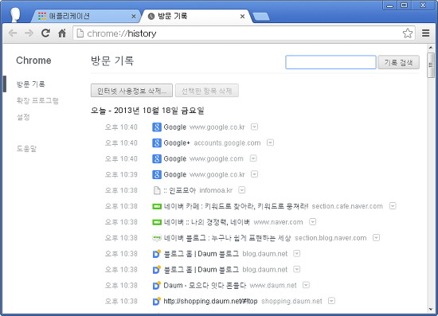Open dropdown arrow for infomoa.kr entry

(x=241, y=190)
